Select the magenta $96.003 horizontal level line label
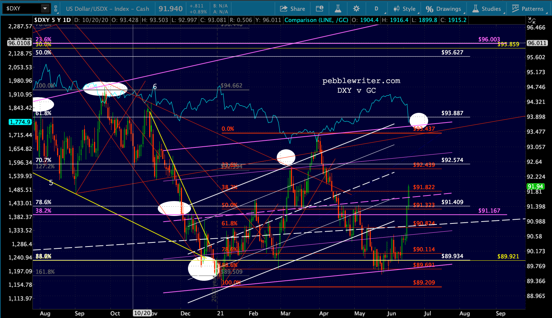 point(489,39)
